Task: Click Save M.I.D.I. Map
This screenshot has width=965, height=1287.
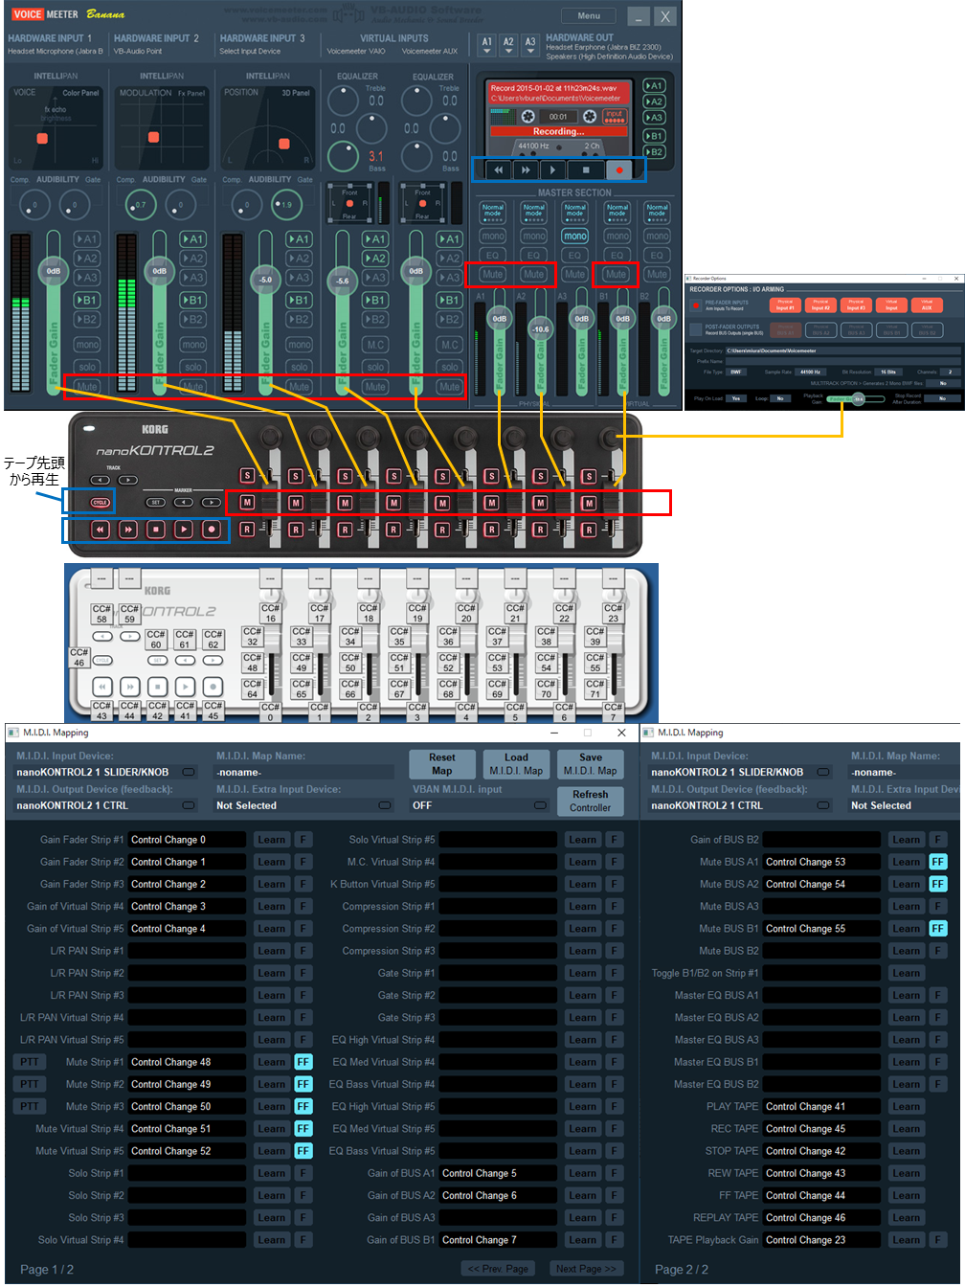Action: coord(591,764)
